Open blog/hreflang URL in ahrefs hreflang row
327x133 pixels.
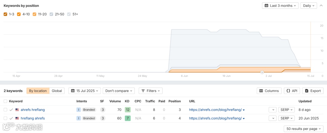pos(216,110)
